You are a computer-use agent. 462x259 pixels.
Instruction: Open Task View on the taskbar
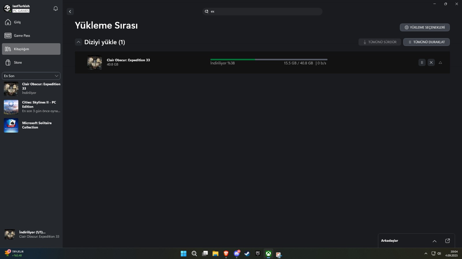point(205,254)
